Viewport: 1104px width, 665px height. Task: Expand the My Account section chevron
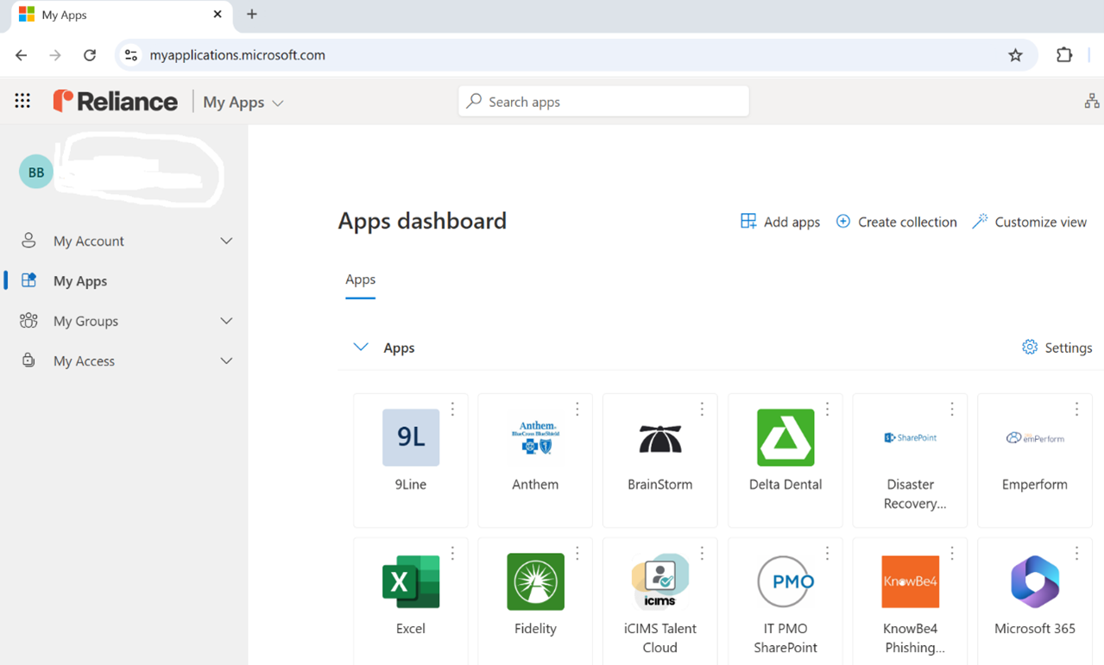point(226,241)
